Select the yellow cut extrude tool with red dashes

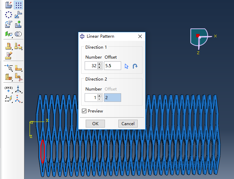pyautogui.click(x=9, y=46)
